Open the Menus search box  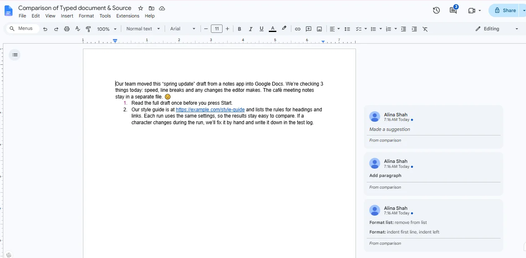(x=23, y=29)
